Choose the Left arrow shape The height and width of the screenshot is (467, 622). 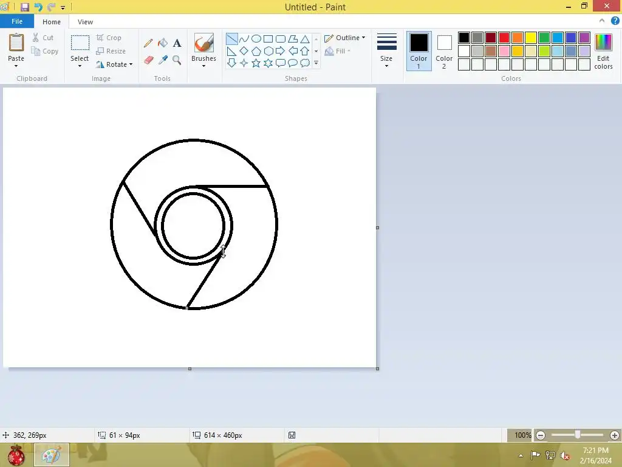[x=293, y=51]
